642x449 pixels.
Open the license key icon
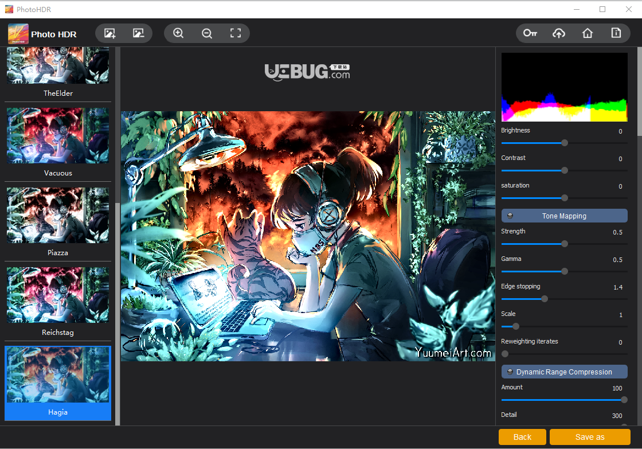530,33
